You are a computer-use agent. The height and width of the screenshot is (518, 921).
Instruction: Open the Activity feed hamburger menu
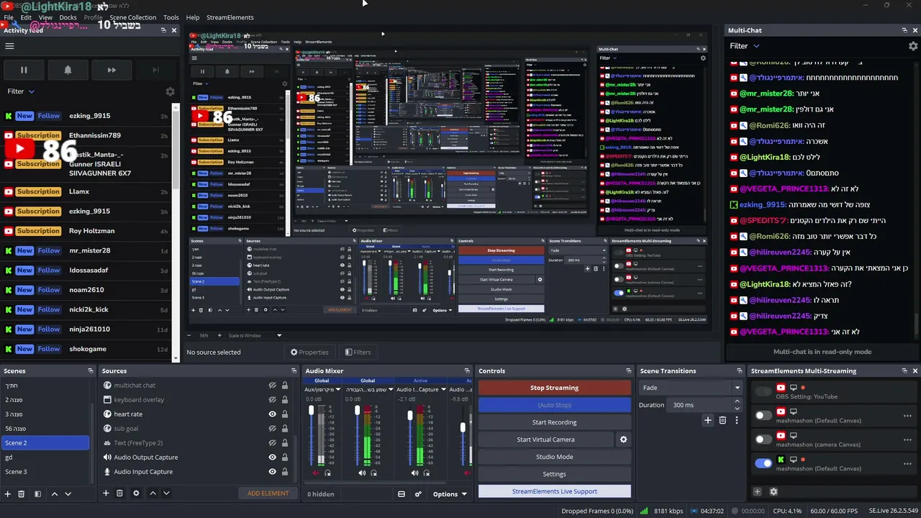(x=9, y=46)
